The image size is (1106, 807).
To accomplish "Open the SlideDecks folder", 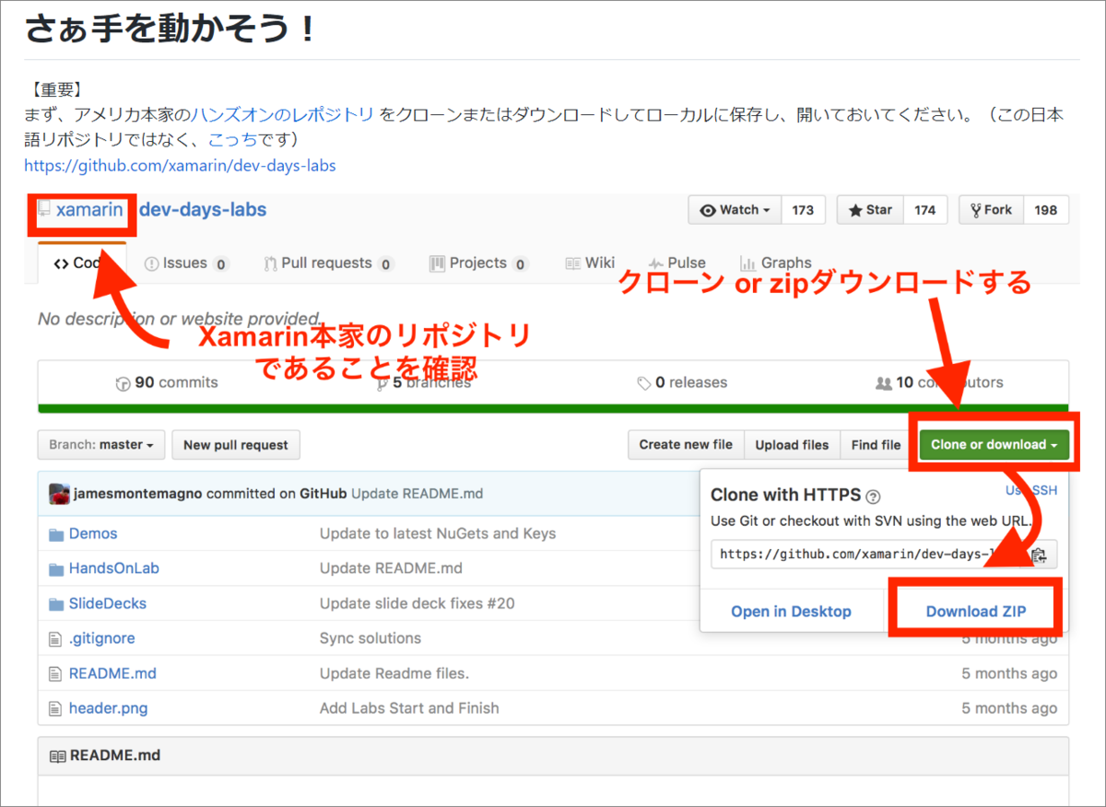I will (108, 603).
